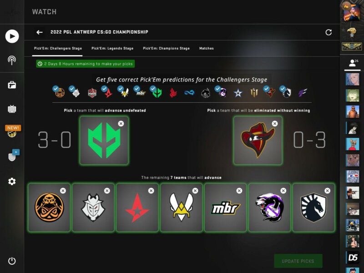Switch to Pick'Em: Champions Stage tab

point(166,48)
